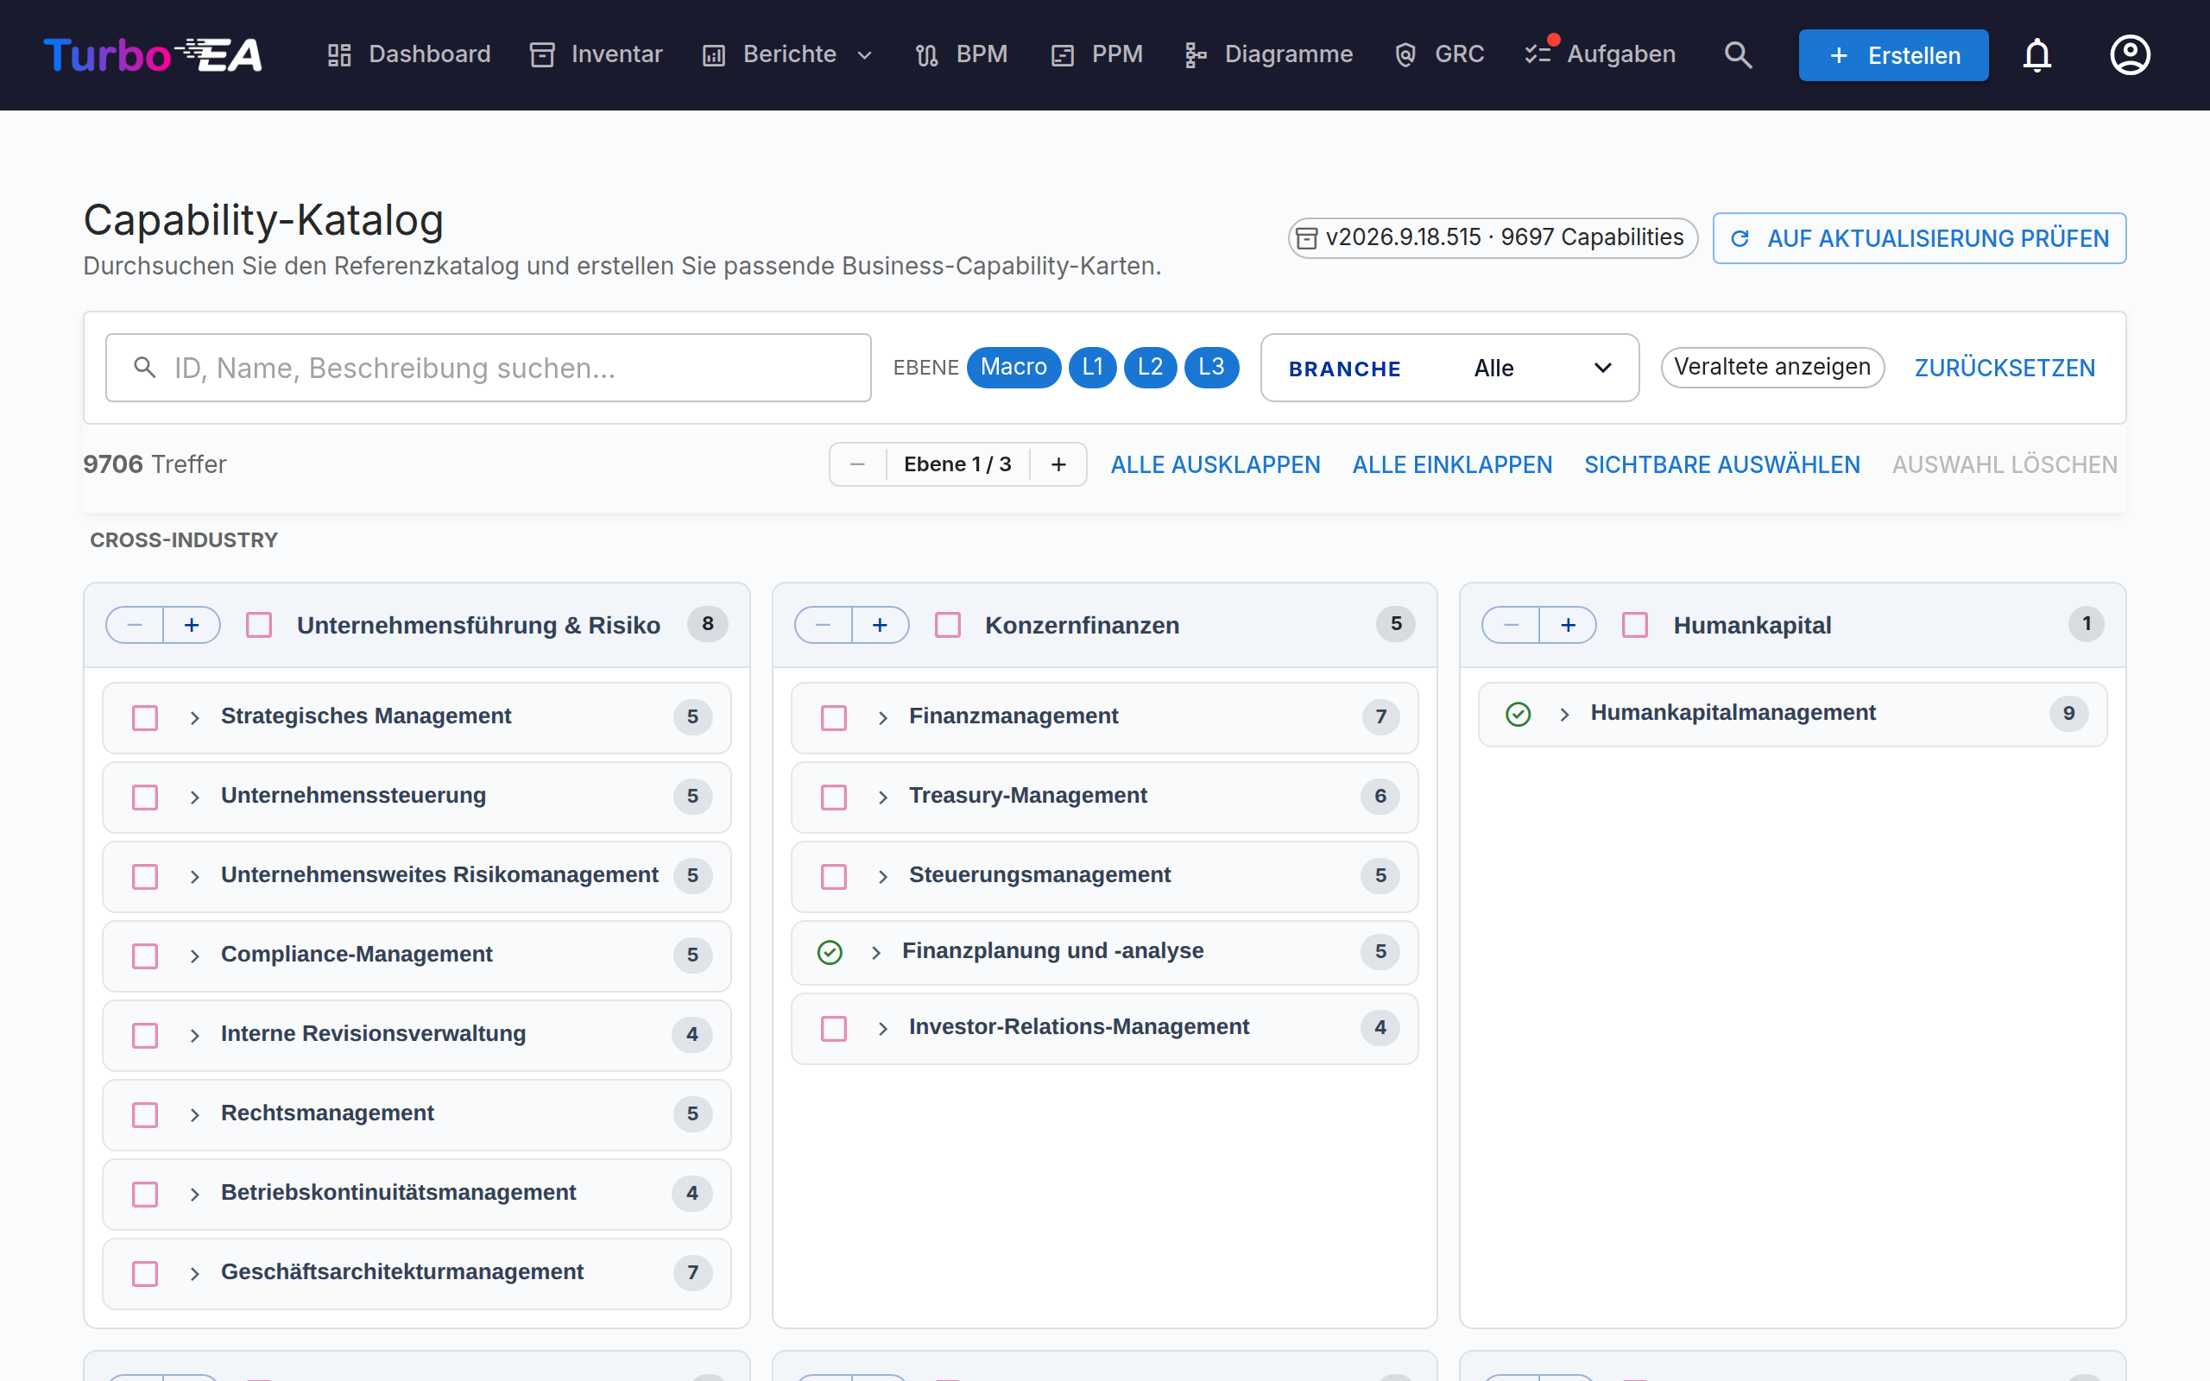Select the Treasury-Management checkbox
The width and height of the screenshot is (2210, 1381).
834,797
